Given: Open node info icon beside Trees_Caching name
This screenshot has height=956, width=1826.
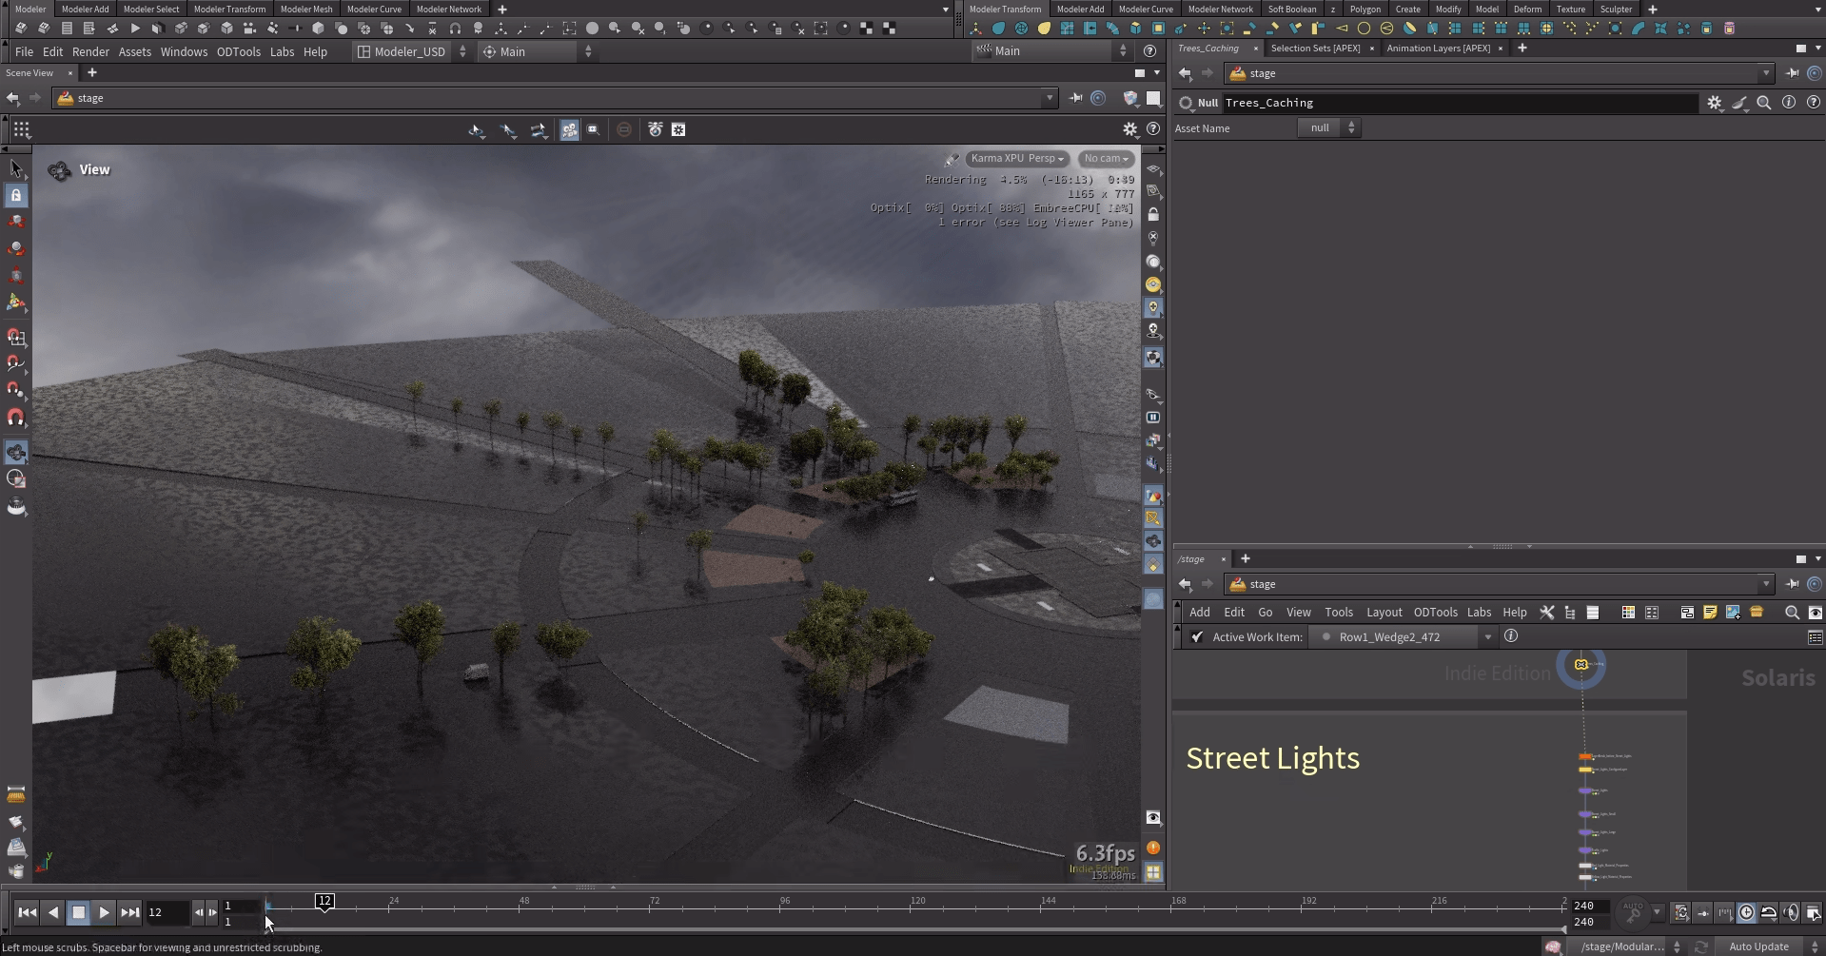Looking at the screenshot, I should point(1788,103).
